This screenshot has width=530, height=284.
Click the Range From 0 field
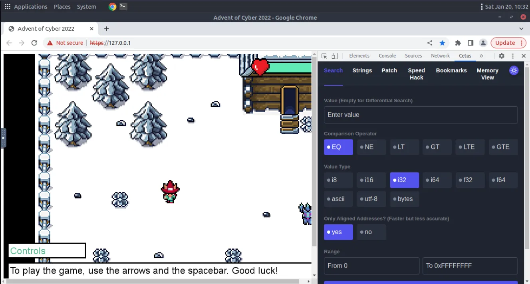371,266
